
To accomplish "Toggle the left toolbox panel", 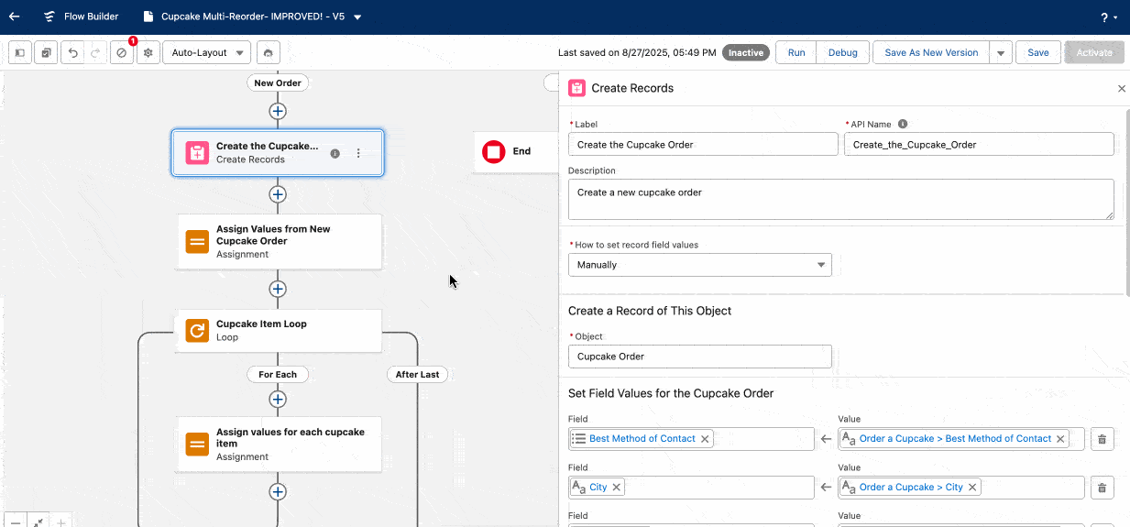I will [x=20, y=53].
